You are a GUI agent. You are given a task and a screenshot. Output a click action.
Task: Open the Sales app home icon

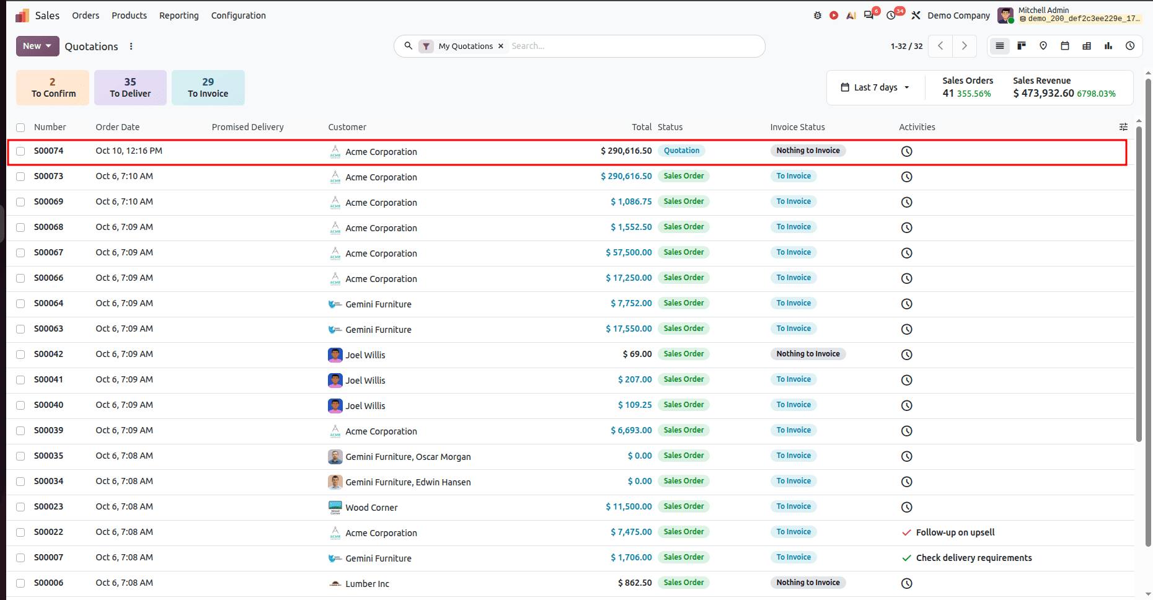pyautogui.click(x=22, y=15)
